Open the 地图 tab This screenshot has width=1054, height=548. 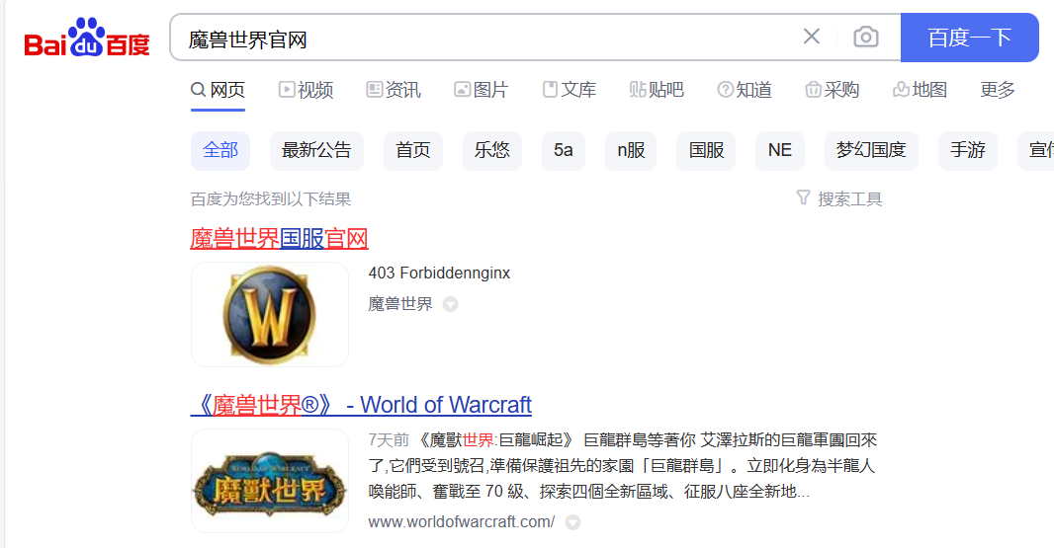point(921,90)
